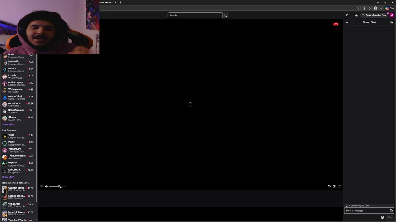Click Show More under followed channels

click(8, 125)
